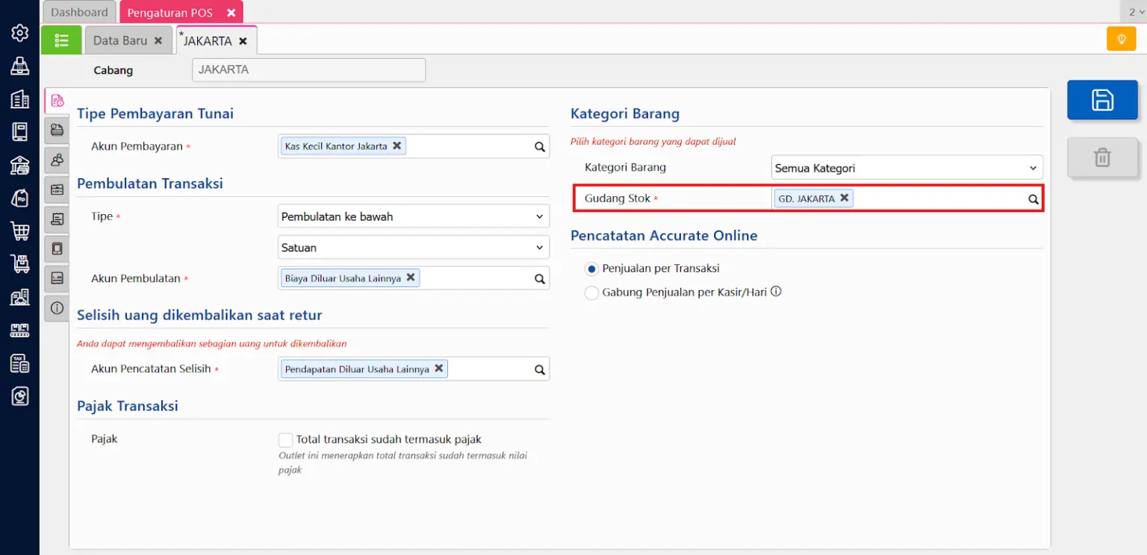Open the green list view button
The image size is (1147, 555).
pos(61,40)
